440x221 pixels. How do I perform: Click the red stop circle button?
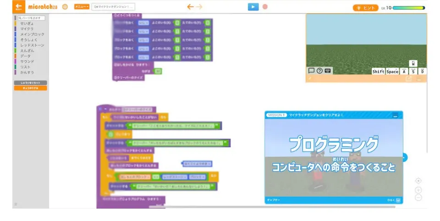click(x=265, y=7)
